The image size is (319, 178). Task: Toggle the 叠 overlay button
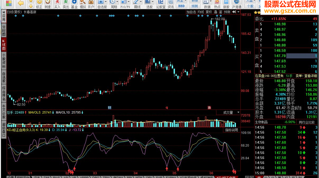(216, 12)
